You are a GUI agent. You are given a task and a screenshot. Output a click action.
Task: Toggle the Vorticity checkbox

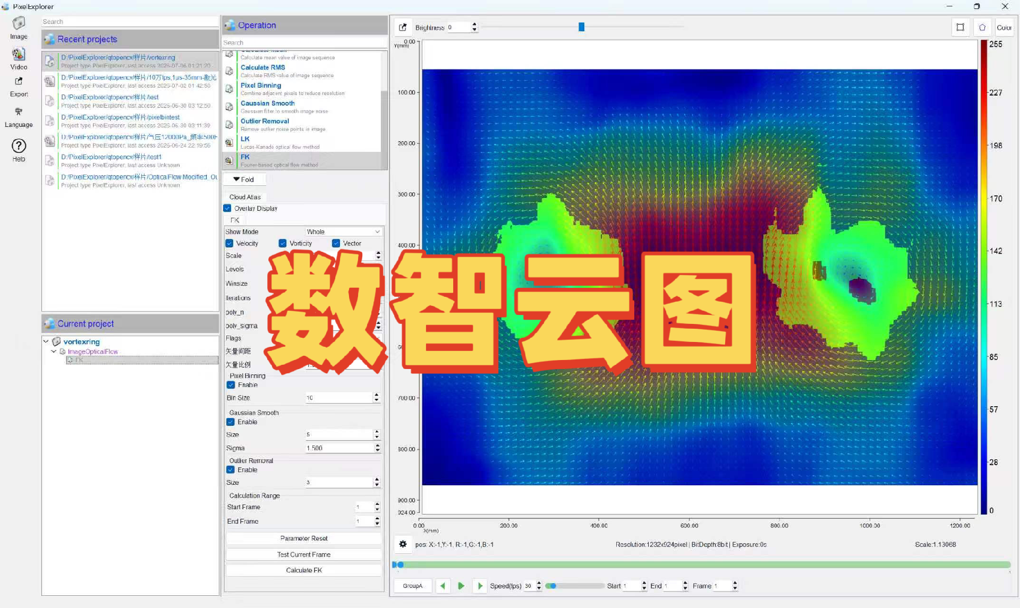pyautogui.click(x=283, y=243)
